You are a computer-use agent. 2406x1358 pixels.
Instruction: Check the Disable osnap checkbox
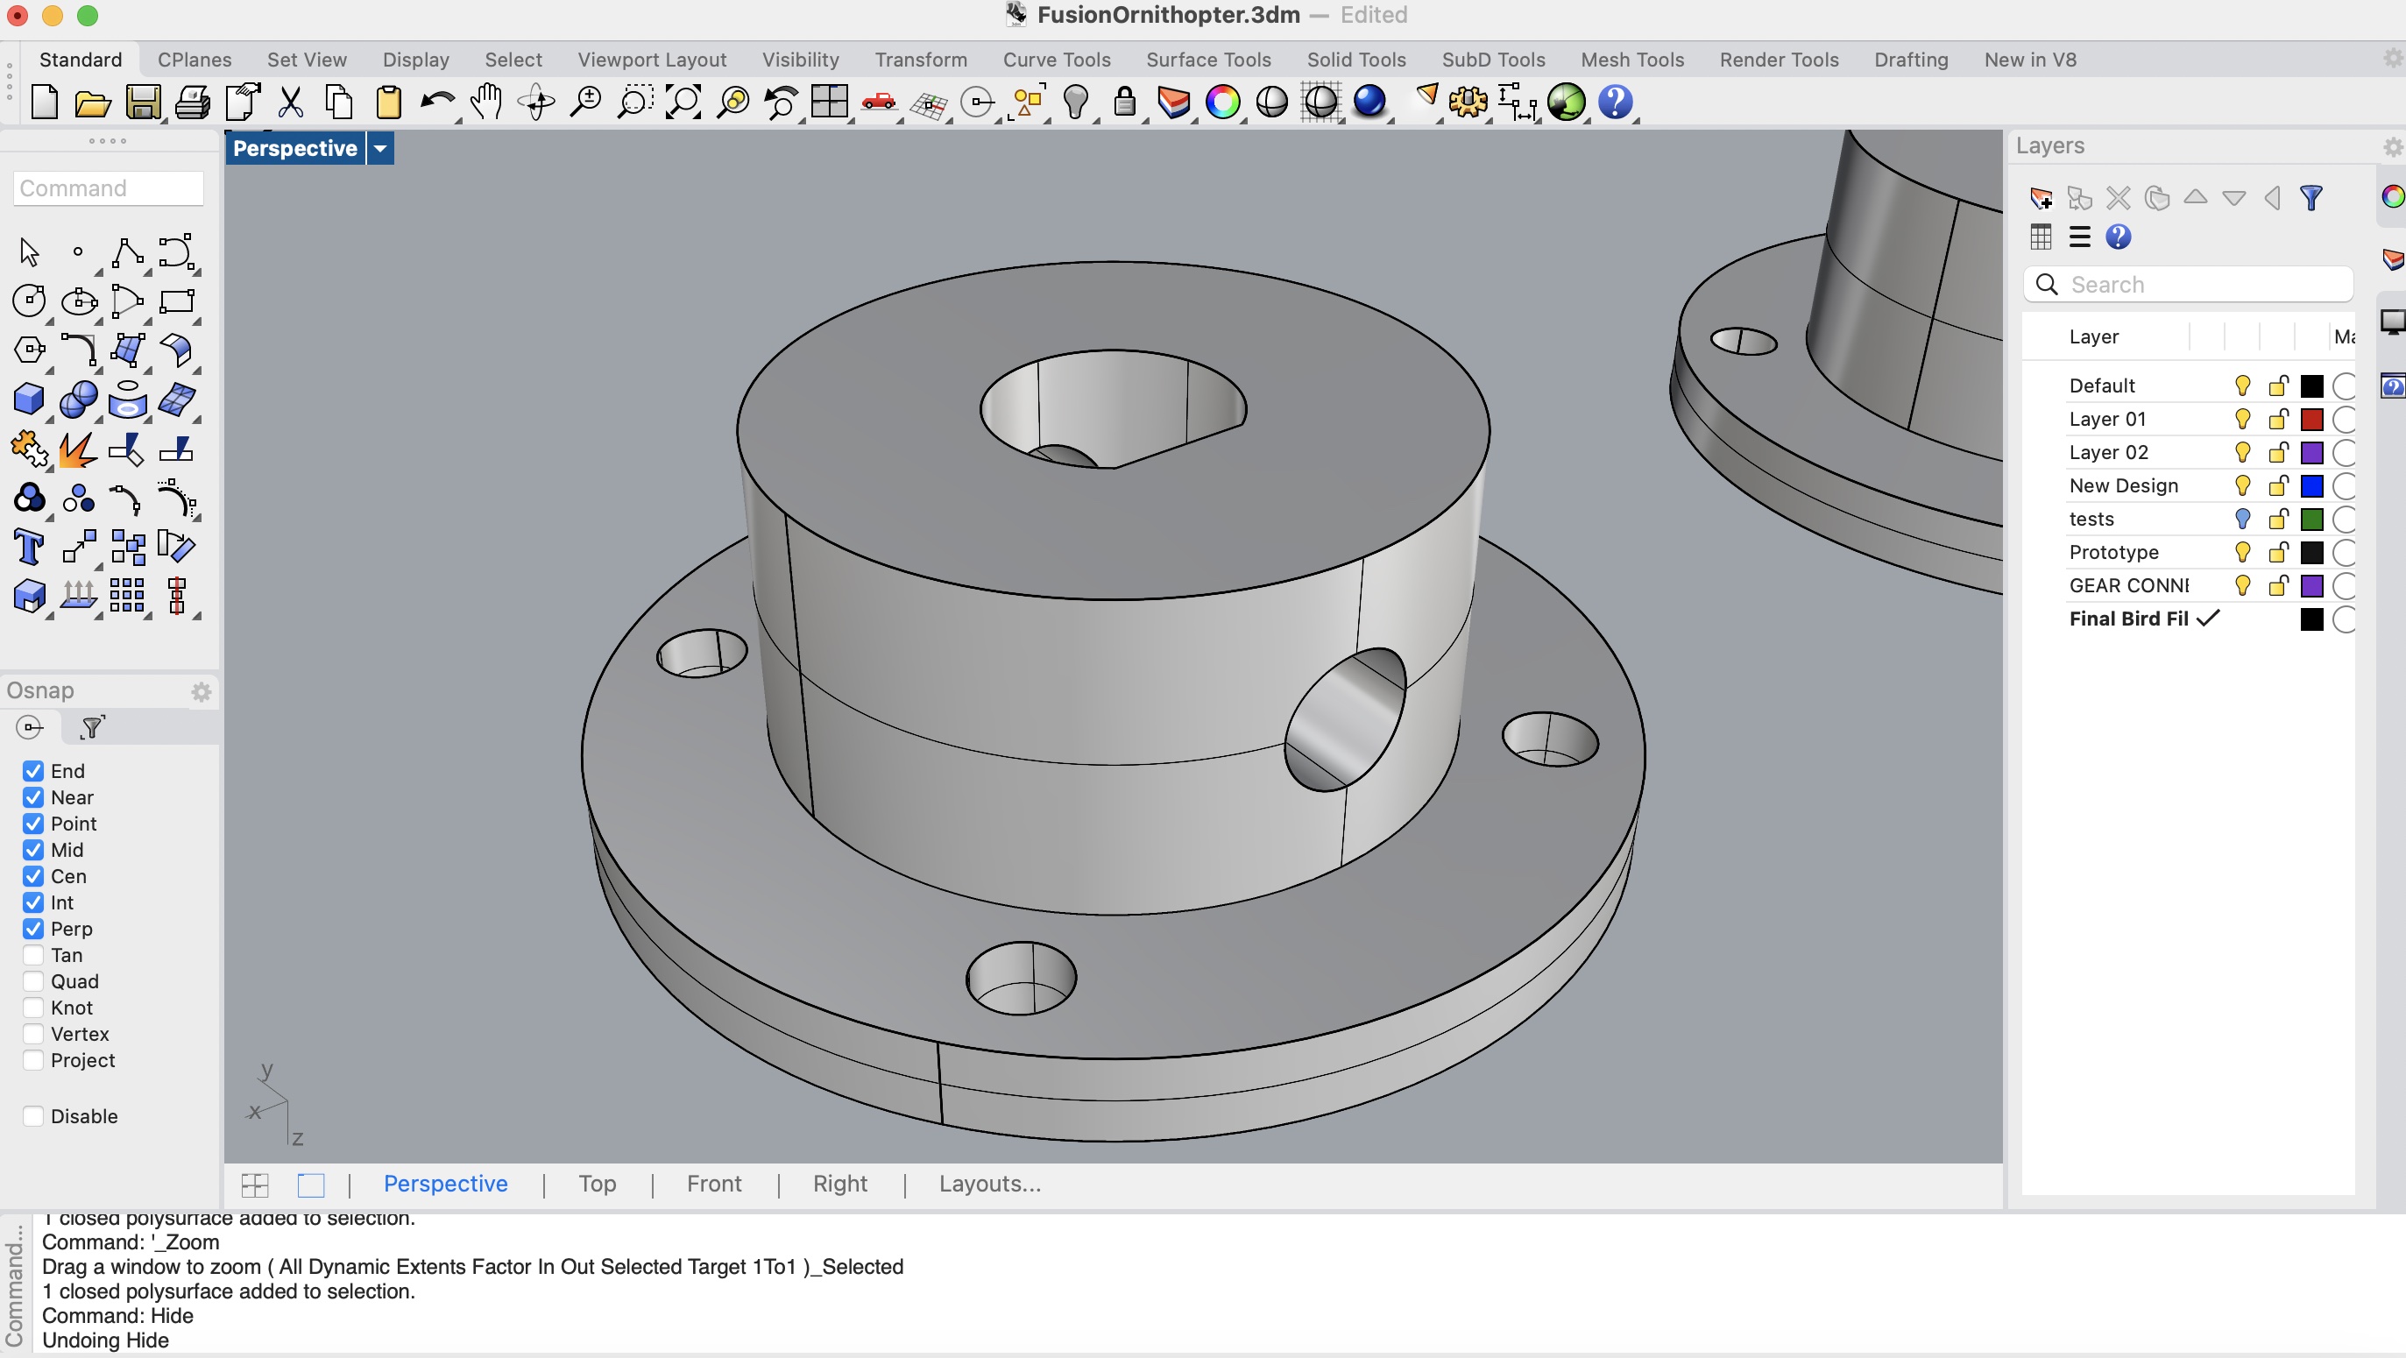click(33, 1116)
